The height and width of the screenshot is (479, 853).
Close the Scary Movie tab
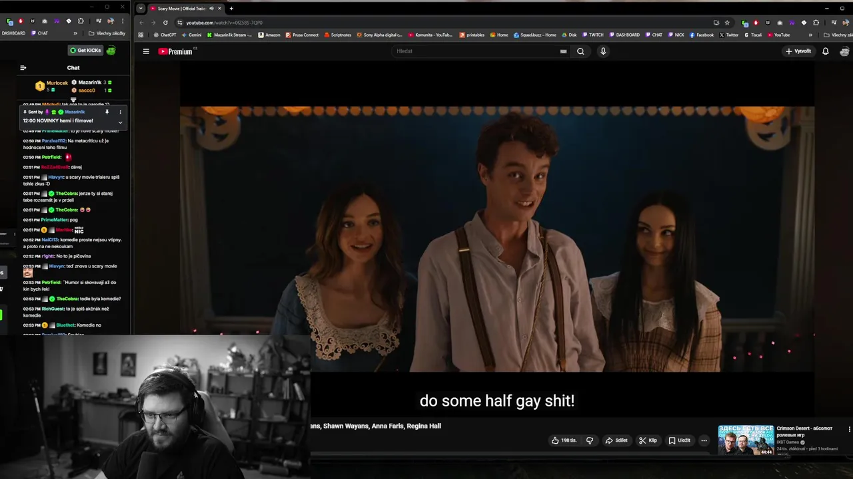(x=219, y=9)
